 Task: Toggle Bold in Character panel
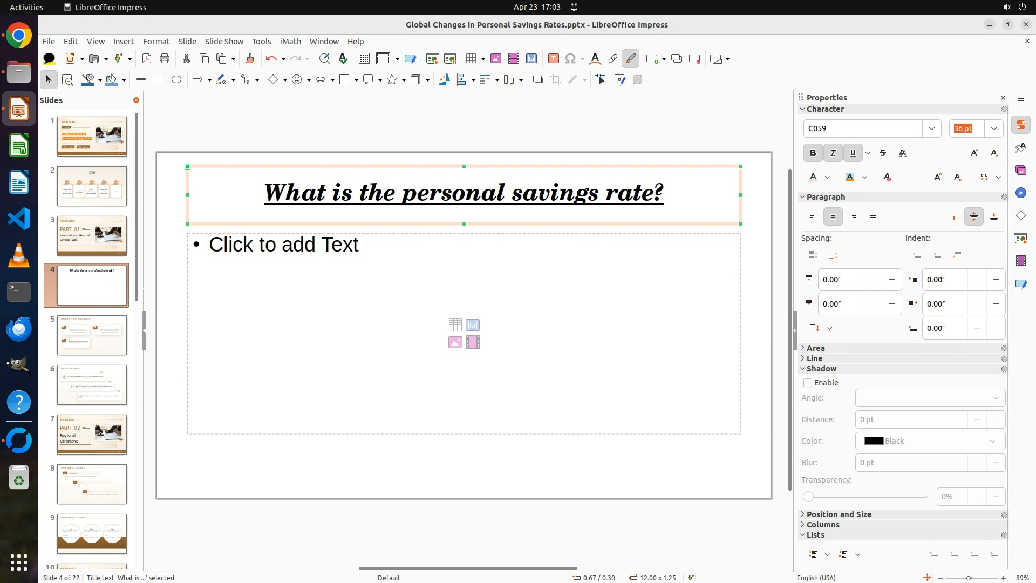[813, 153]
